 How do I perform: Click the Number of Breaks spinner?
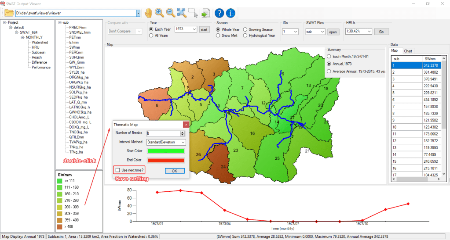point(183,133)
